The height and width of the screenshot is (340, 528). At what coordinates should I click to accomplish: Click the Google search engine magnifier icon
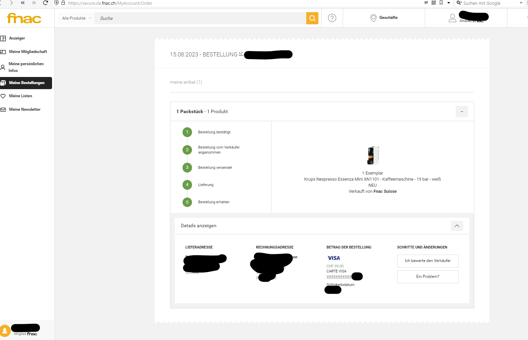pyautogui.click(x=459, y=3)
